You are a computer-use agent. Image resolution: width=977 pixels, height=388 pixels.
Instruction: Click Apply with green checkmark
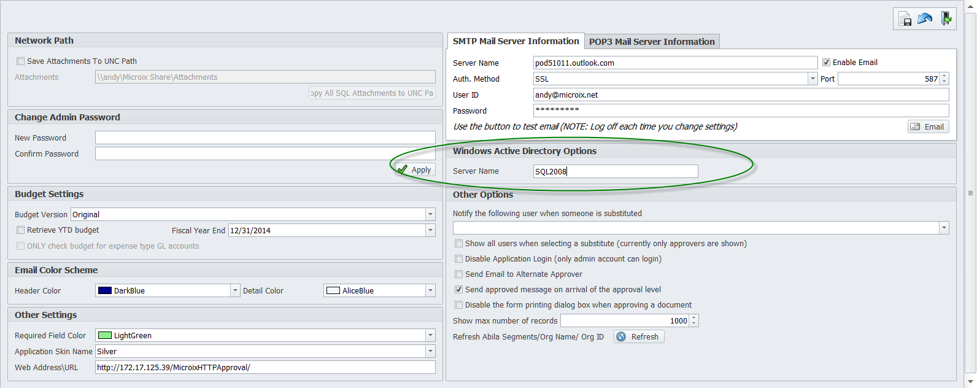(415, 170)
